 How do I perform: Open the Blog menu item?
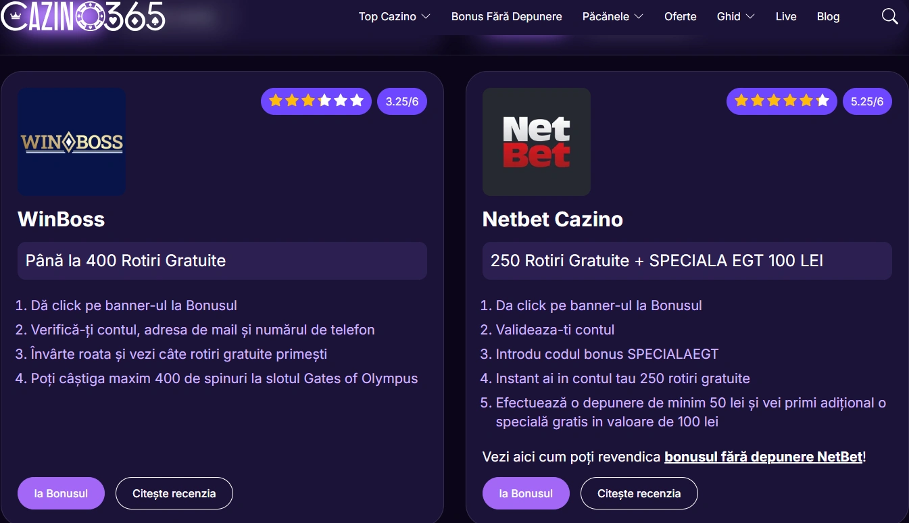pyautogui.click(x=829, y=16)
